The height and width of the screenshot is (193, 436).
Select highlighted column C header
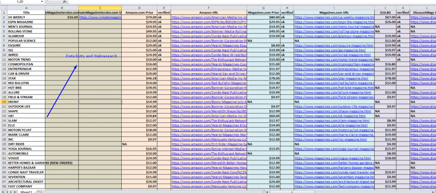click(x=100, y=8)
